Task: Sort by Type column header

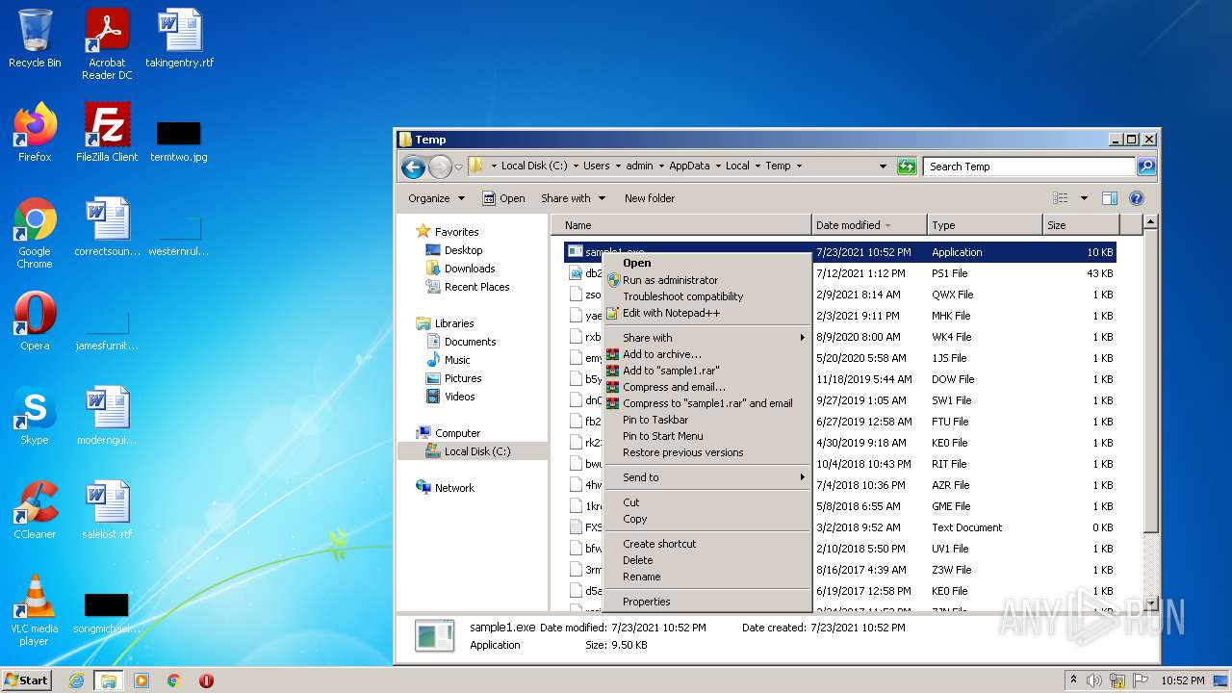Action: tap(985, 225)
